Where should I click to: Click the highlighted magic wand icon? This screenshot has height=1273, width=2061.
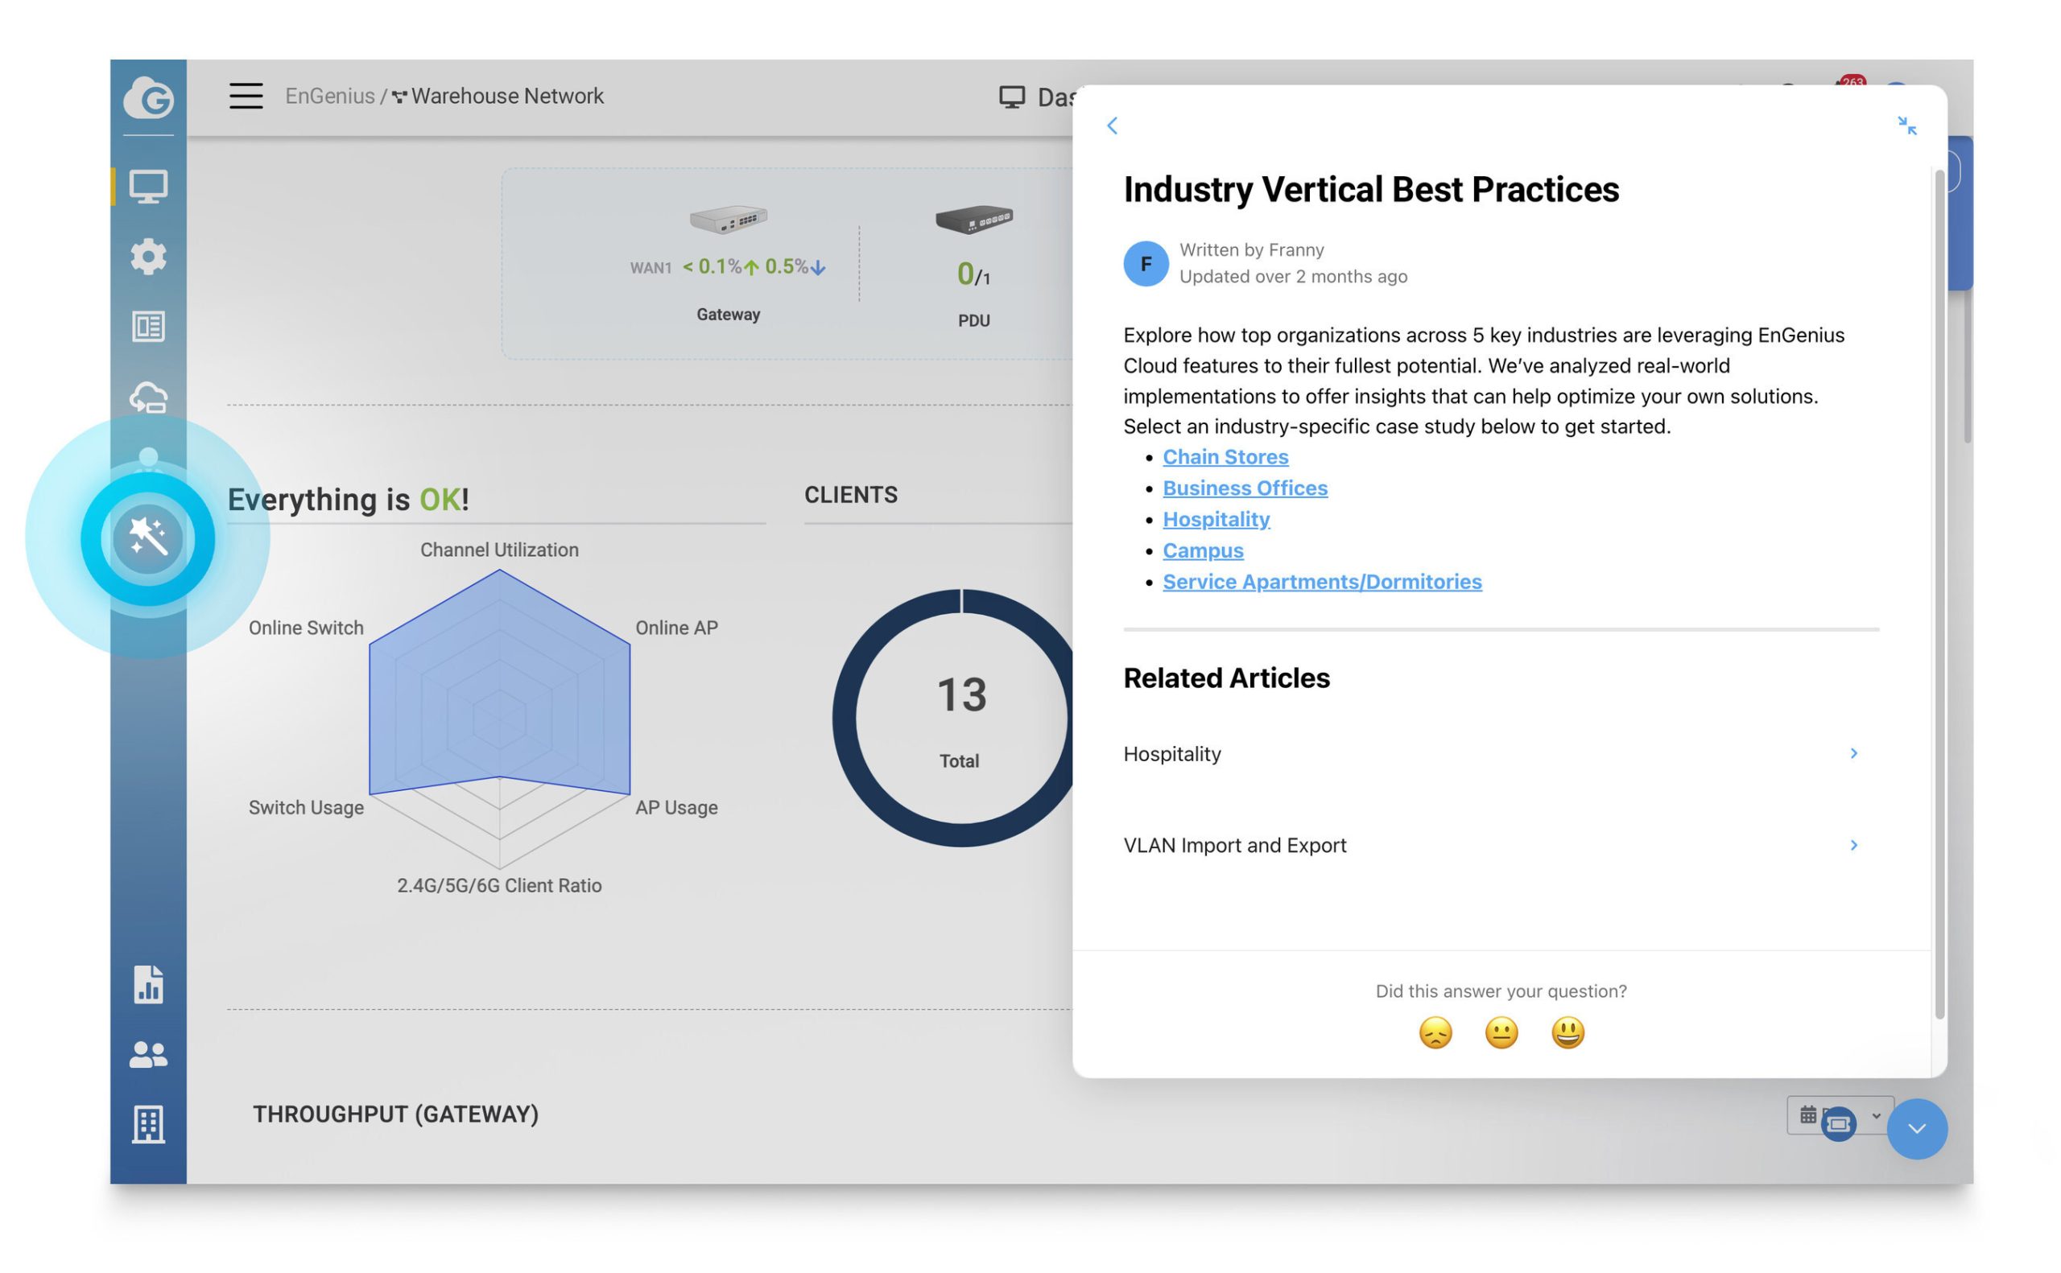(147, 538)
